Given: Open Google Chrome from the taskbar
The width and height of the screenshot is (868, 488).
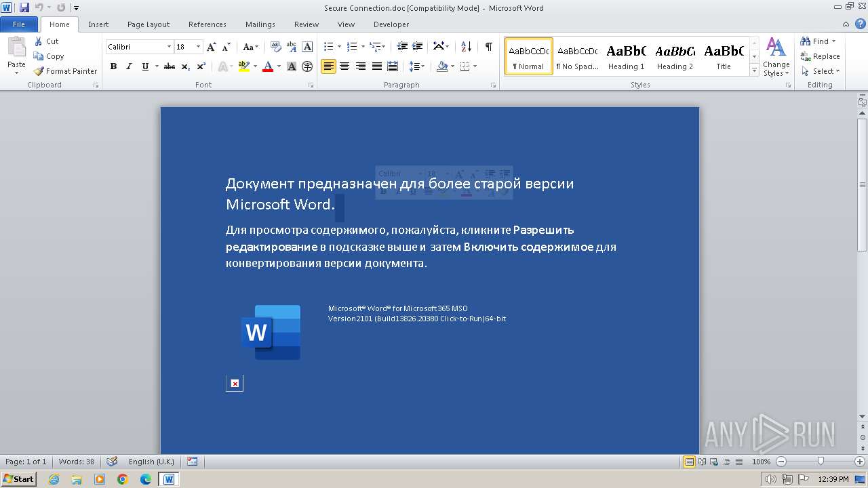Looking at the screenshot, I should (123, 479).
